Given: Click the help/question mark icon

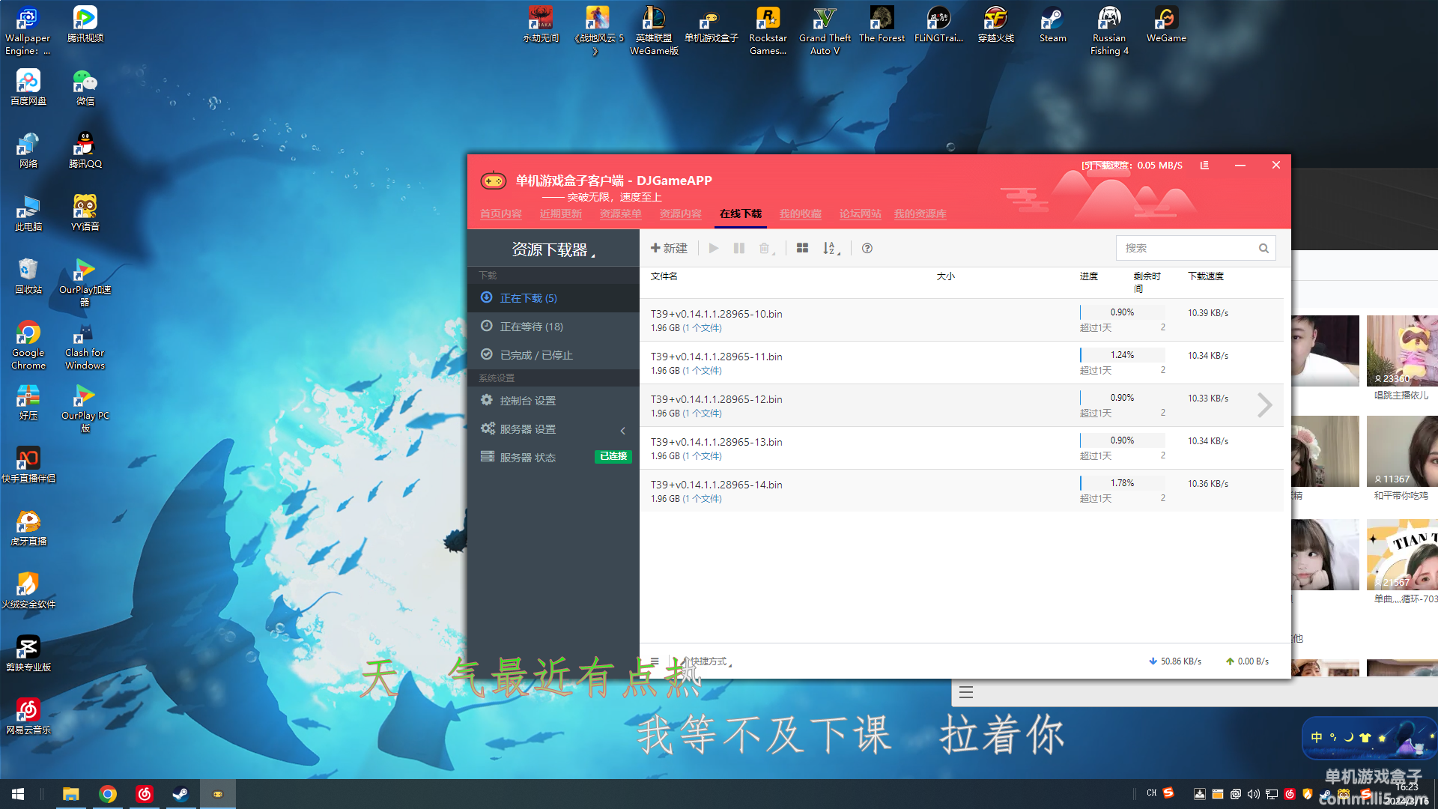Looking at the screenshot, I should [866, 248].
